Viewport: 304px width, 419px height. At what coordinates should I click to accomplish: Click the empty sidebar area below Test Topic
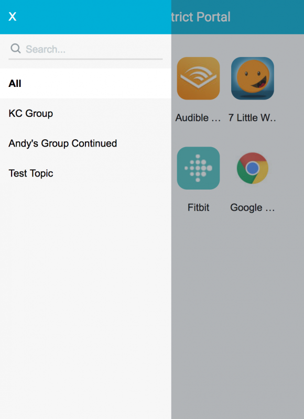[x=85, y=302]
